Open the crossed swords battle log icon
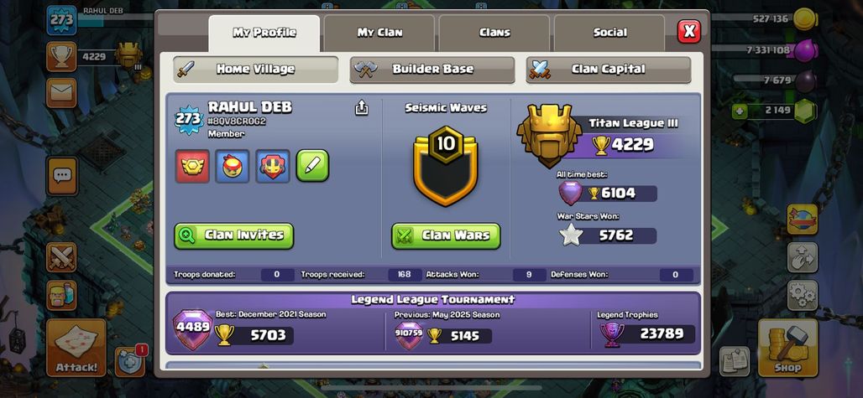This screenshot has width=863, height=398. (61, 257)
